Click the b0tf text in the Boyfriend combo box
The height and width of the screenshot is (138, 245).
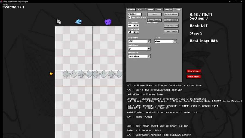pyautogui.click(x=131, y=41)
